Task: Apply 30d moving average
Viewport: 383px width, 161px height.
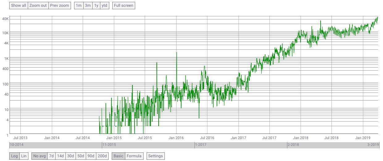Action: [70, 156]
